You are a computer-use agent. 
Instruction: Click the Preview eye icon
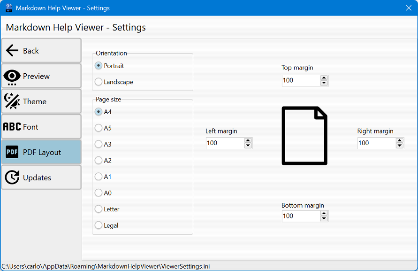click(12, 77)
